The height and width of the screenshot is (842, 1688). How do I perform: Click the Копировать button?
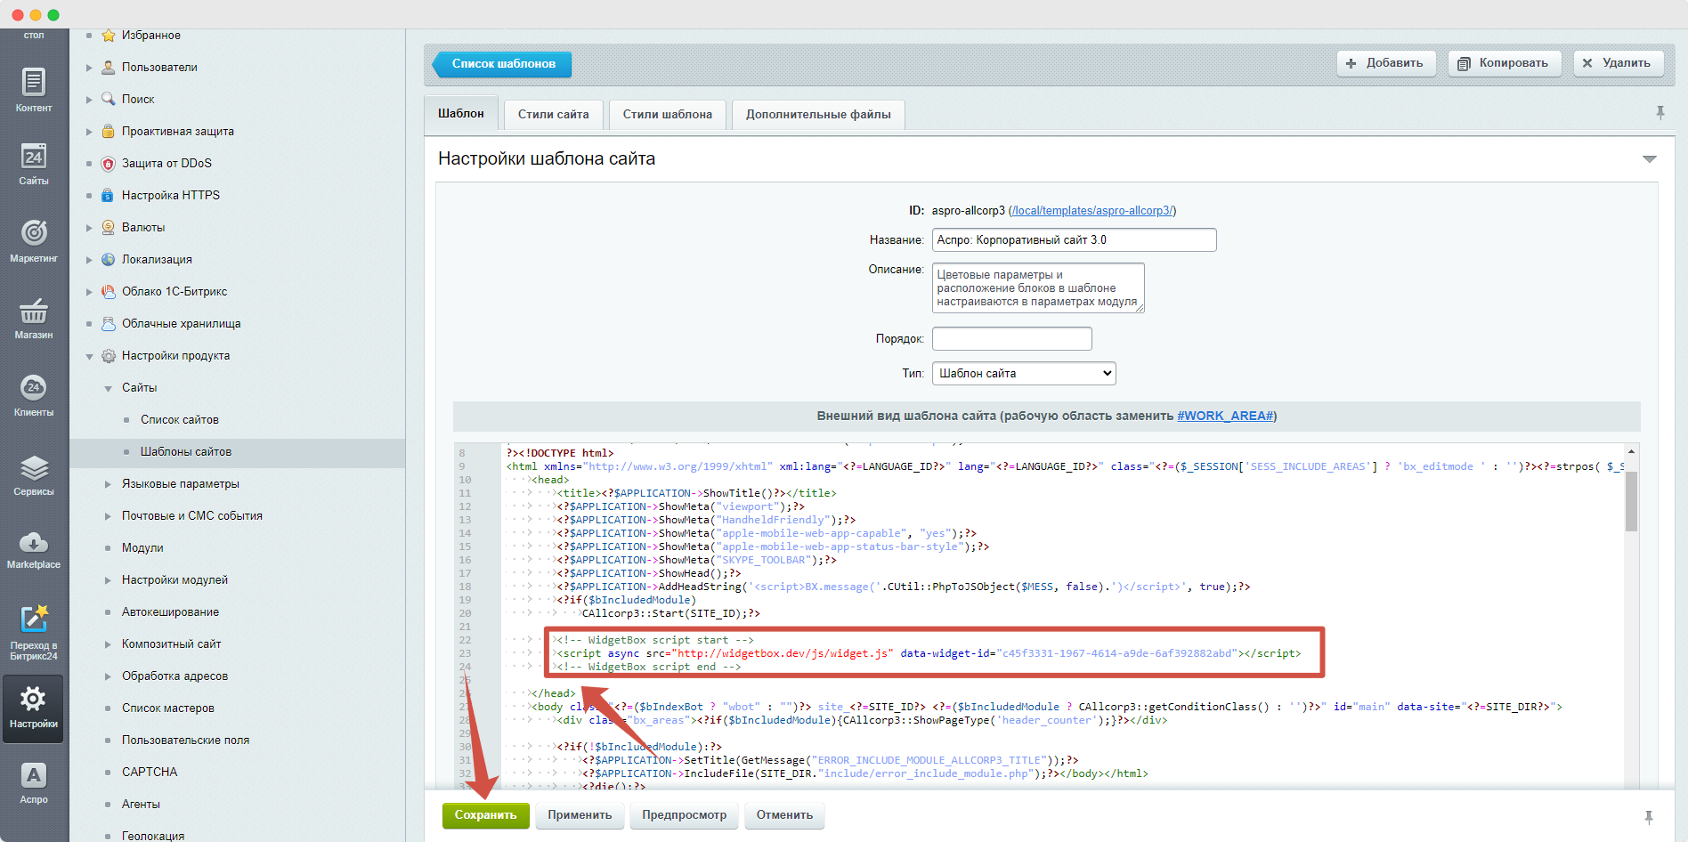pos(1505,63)
